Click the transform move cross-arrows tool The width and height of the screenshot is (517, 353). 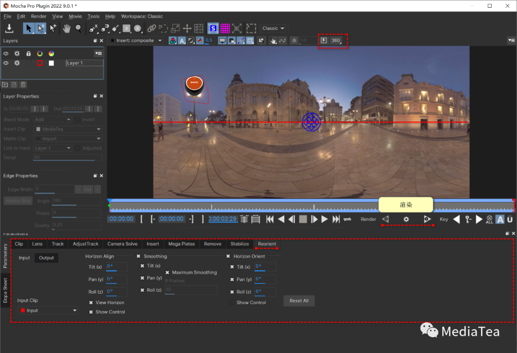(x=187, y=28)
